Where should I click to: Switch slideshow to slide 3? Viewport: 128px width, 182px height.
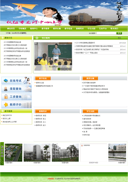(65, 69)
